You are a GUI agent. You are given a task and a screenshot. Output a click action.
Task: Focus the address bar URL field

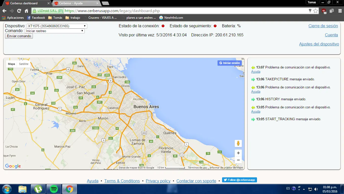tap(186, 11)
